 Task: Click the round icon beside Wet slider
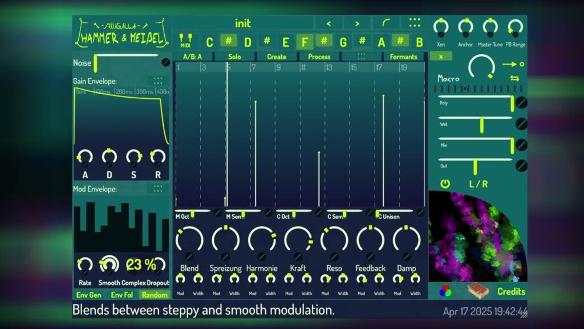[521, 124]
